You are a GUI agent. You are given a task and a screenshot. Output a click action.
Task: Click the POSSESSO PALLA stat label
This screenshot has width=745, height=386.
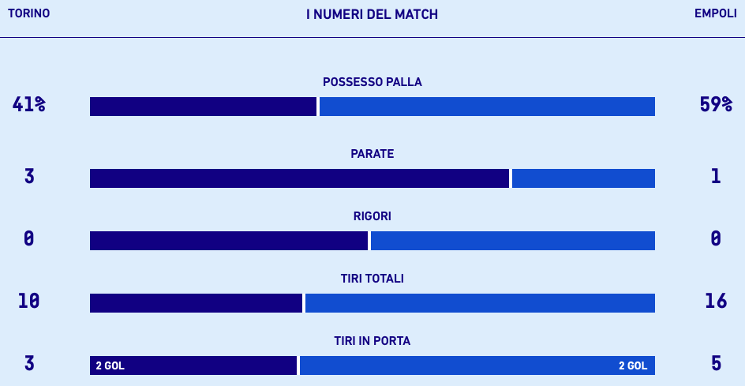point(372,82)
